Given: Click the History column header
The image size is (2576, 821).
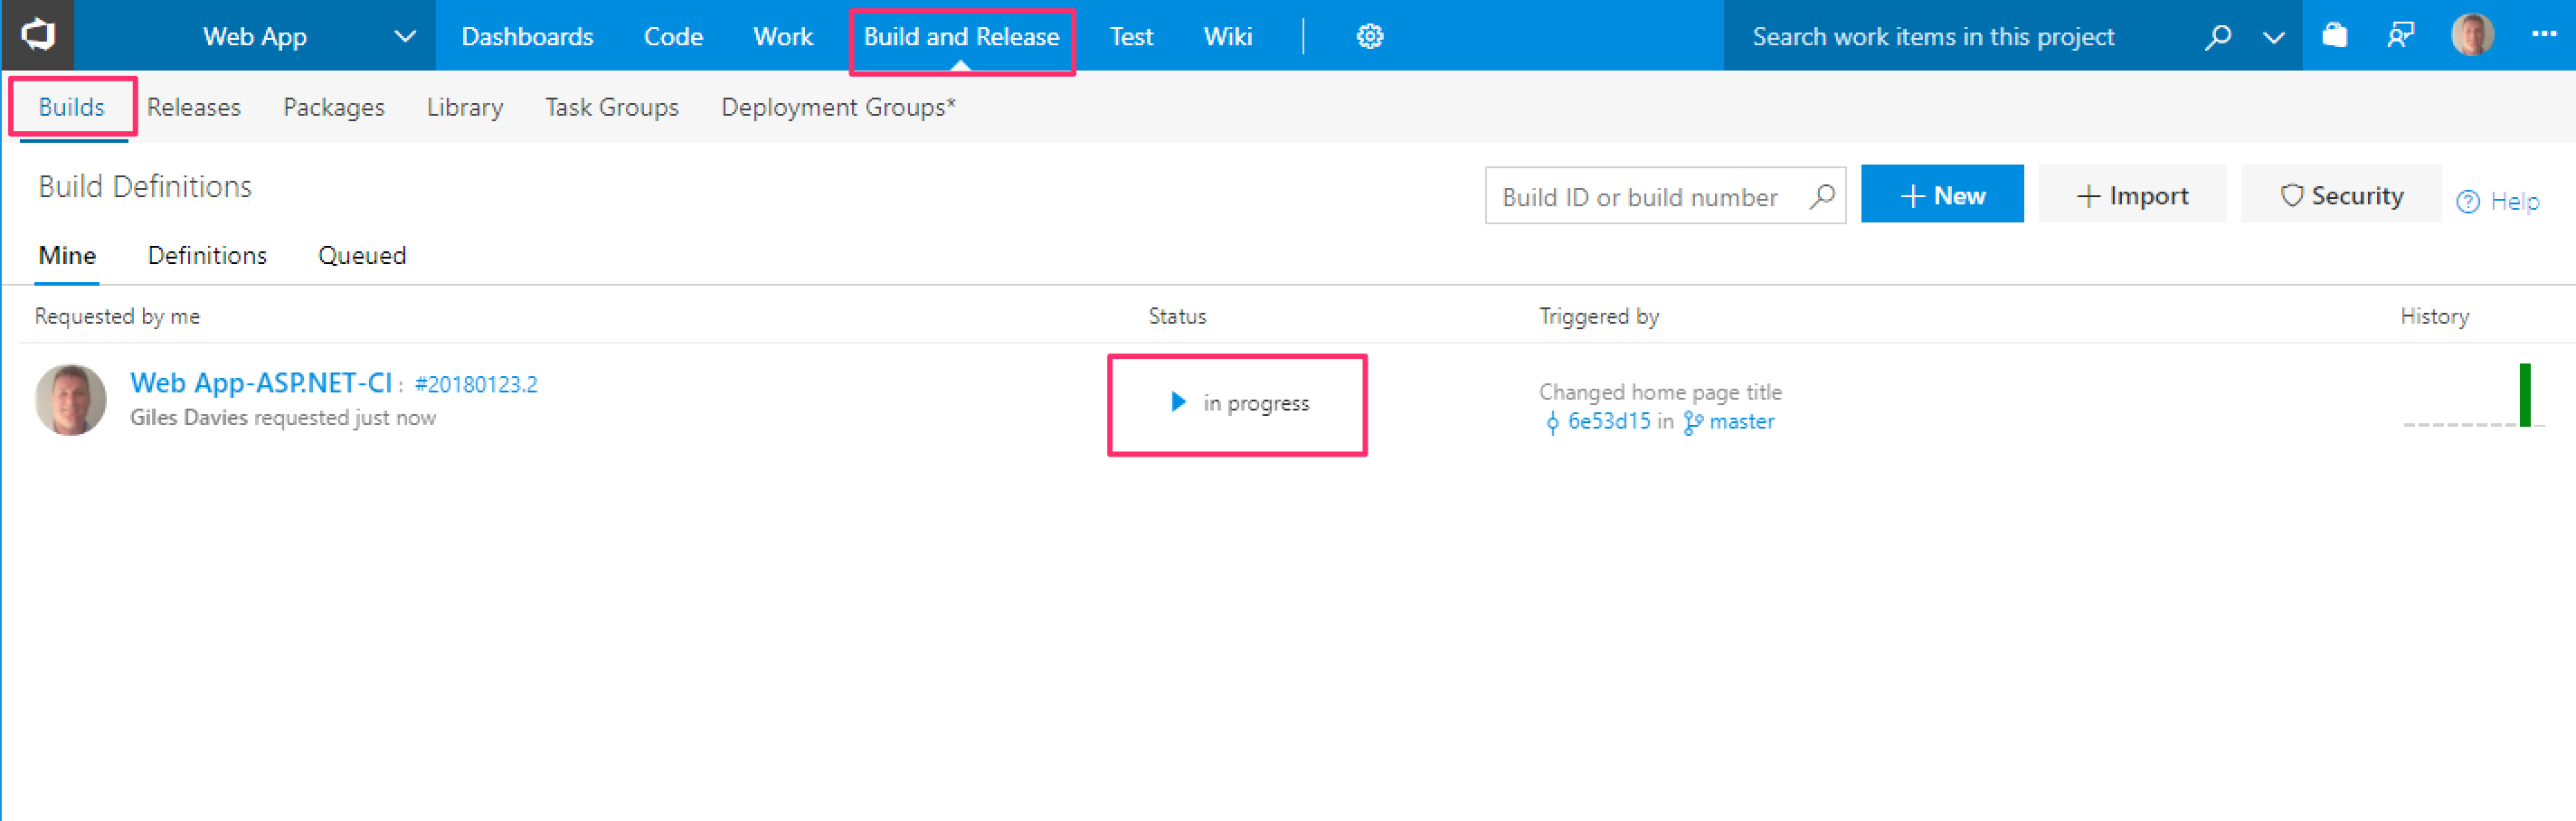Looking at the screenshot, I should coord(2434,316).
